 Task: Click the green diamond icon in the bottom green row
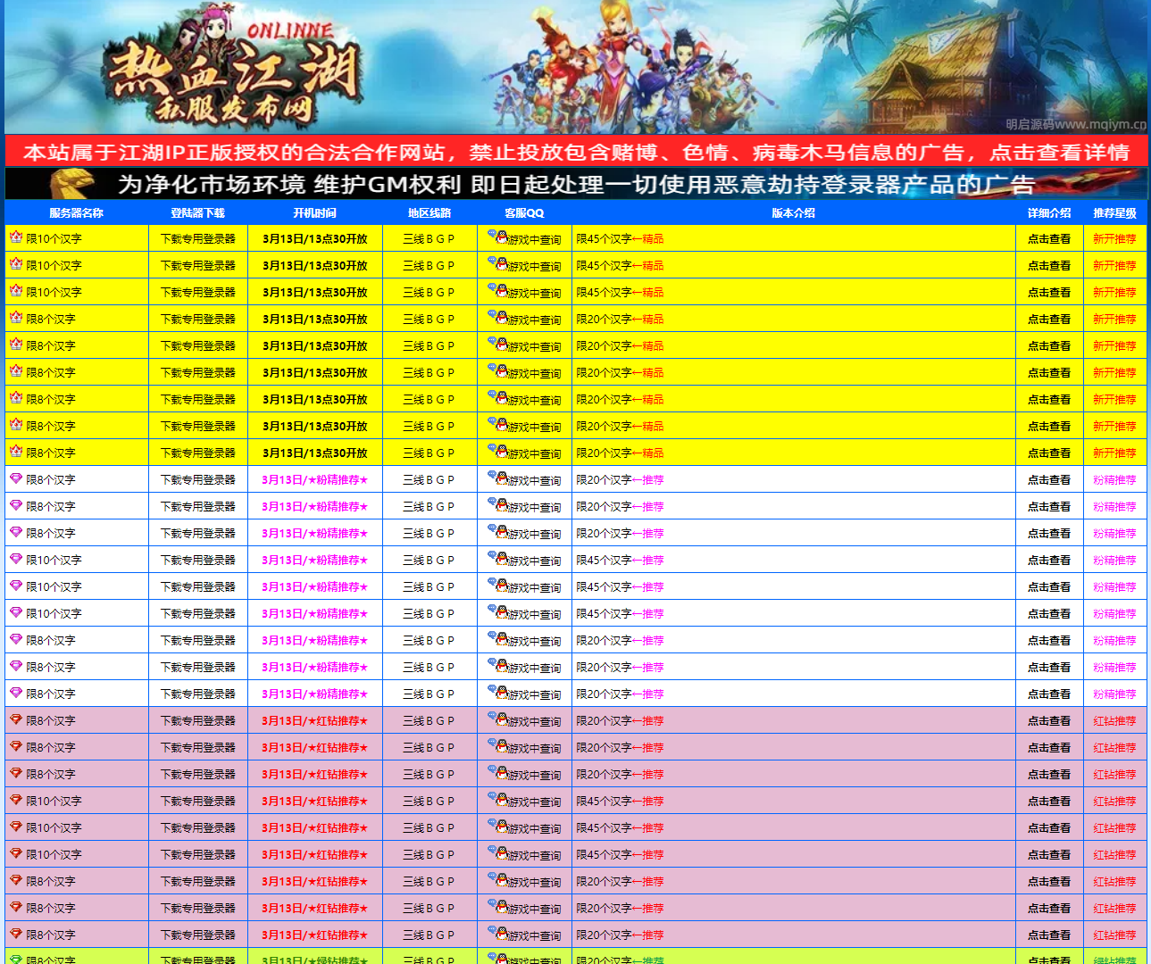coord(15,958)
